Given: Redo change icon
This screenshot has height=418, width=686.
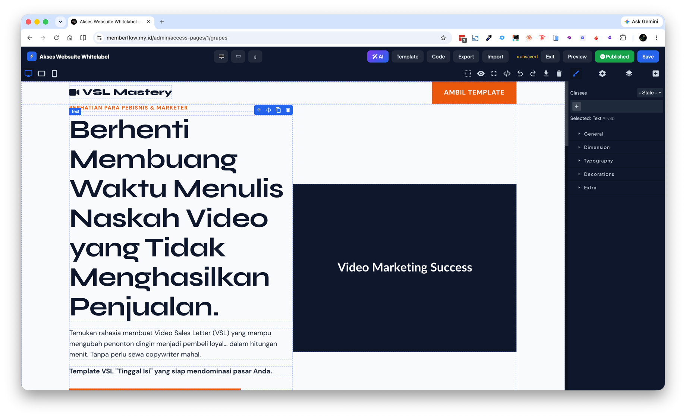Looking at the screenshot, I should click(533, 73).
